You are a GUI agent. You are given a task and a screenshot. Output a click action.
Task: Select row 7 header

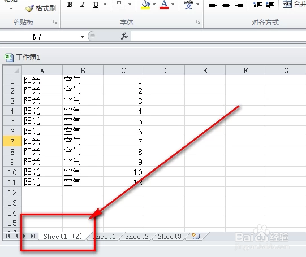point(12,141)
